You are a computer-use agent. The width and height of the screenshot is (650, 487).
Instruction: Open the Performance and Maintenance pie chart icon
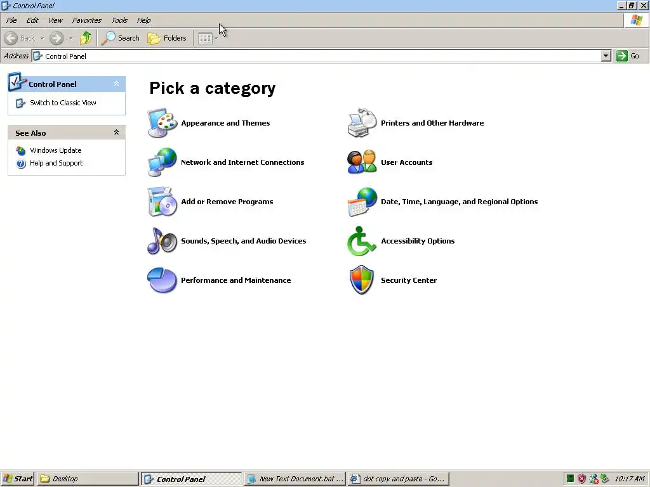(x=162, y=280)
